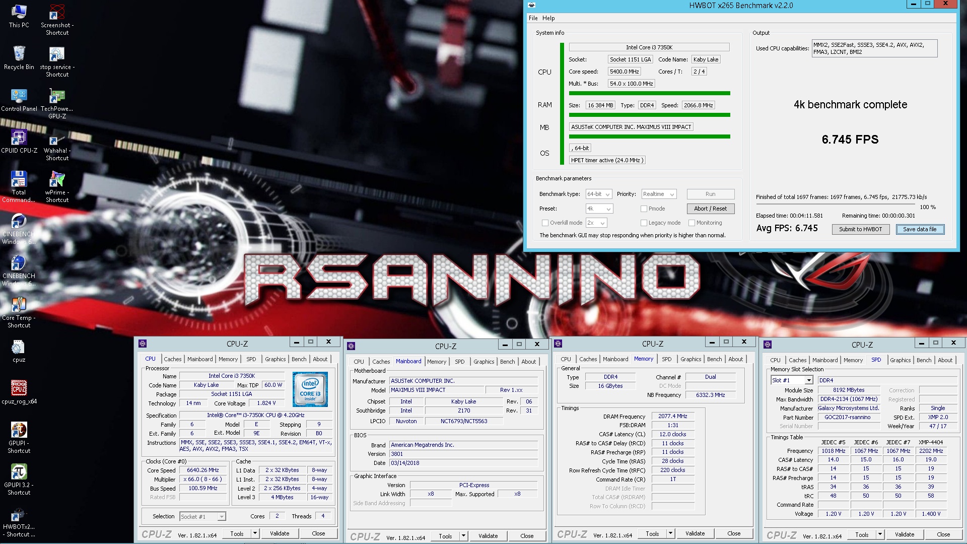The image size is (967, 544).
Task: Enable Legacy mode checkbox
Action: point(644,223)
